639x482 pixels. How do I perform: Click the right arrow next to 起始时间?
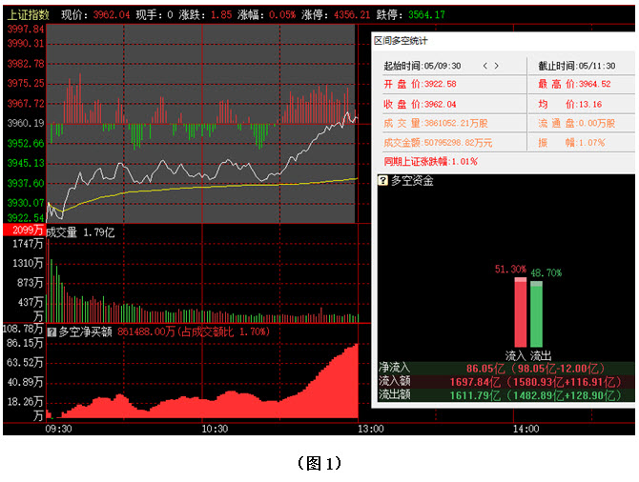pos(497,66)
